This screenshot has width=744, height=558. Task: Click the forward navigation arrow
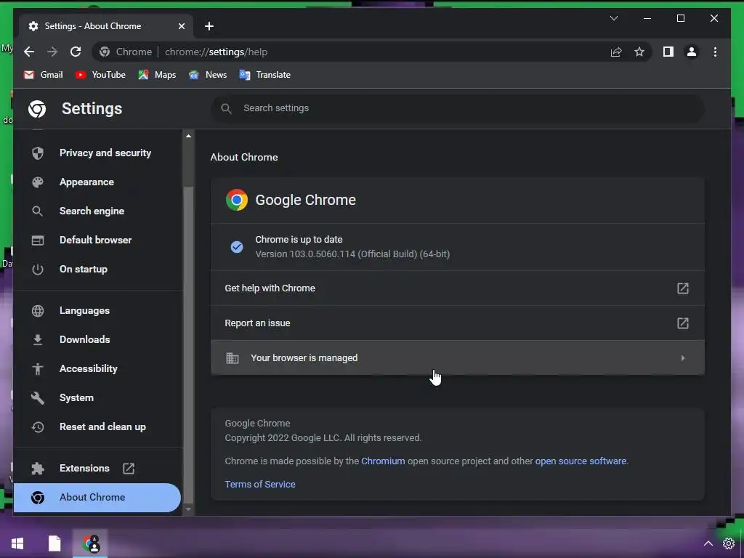click(x=52, y=52)
